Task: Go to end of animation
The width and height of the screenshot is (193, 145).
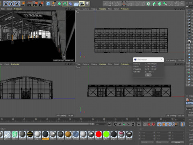Action: click(x=139, y=124)
